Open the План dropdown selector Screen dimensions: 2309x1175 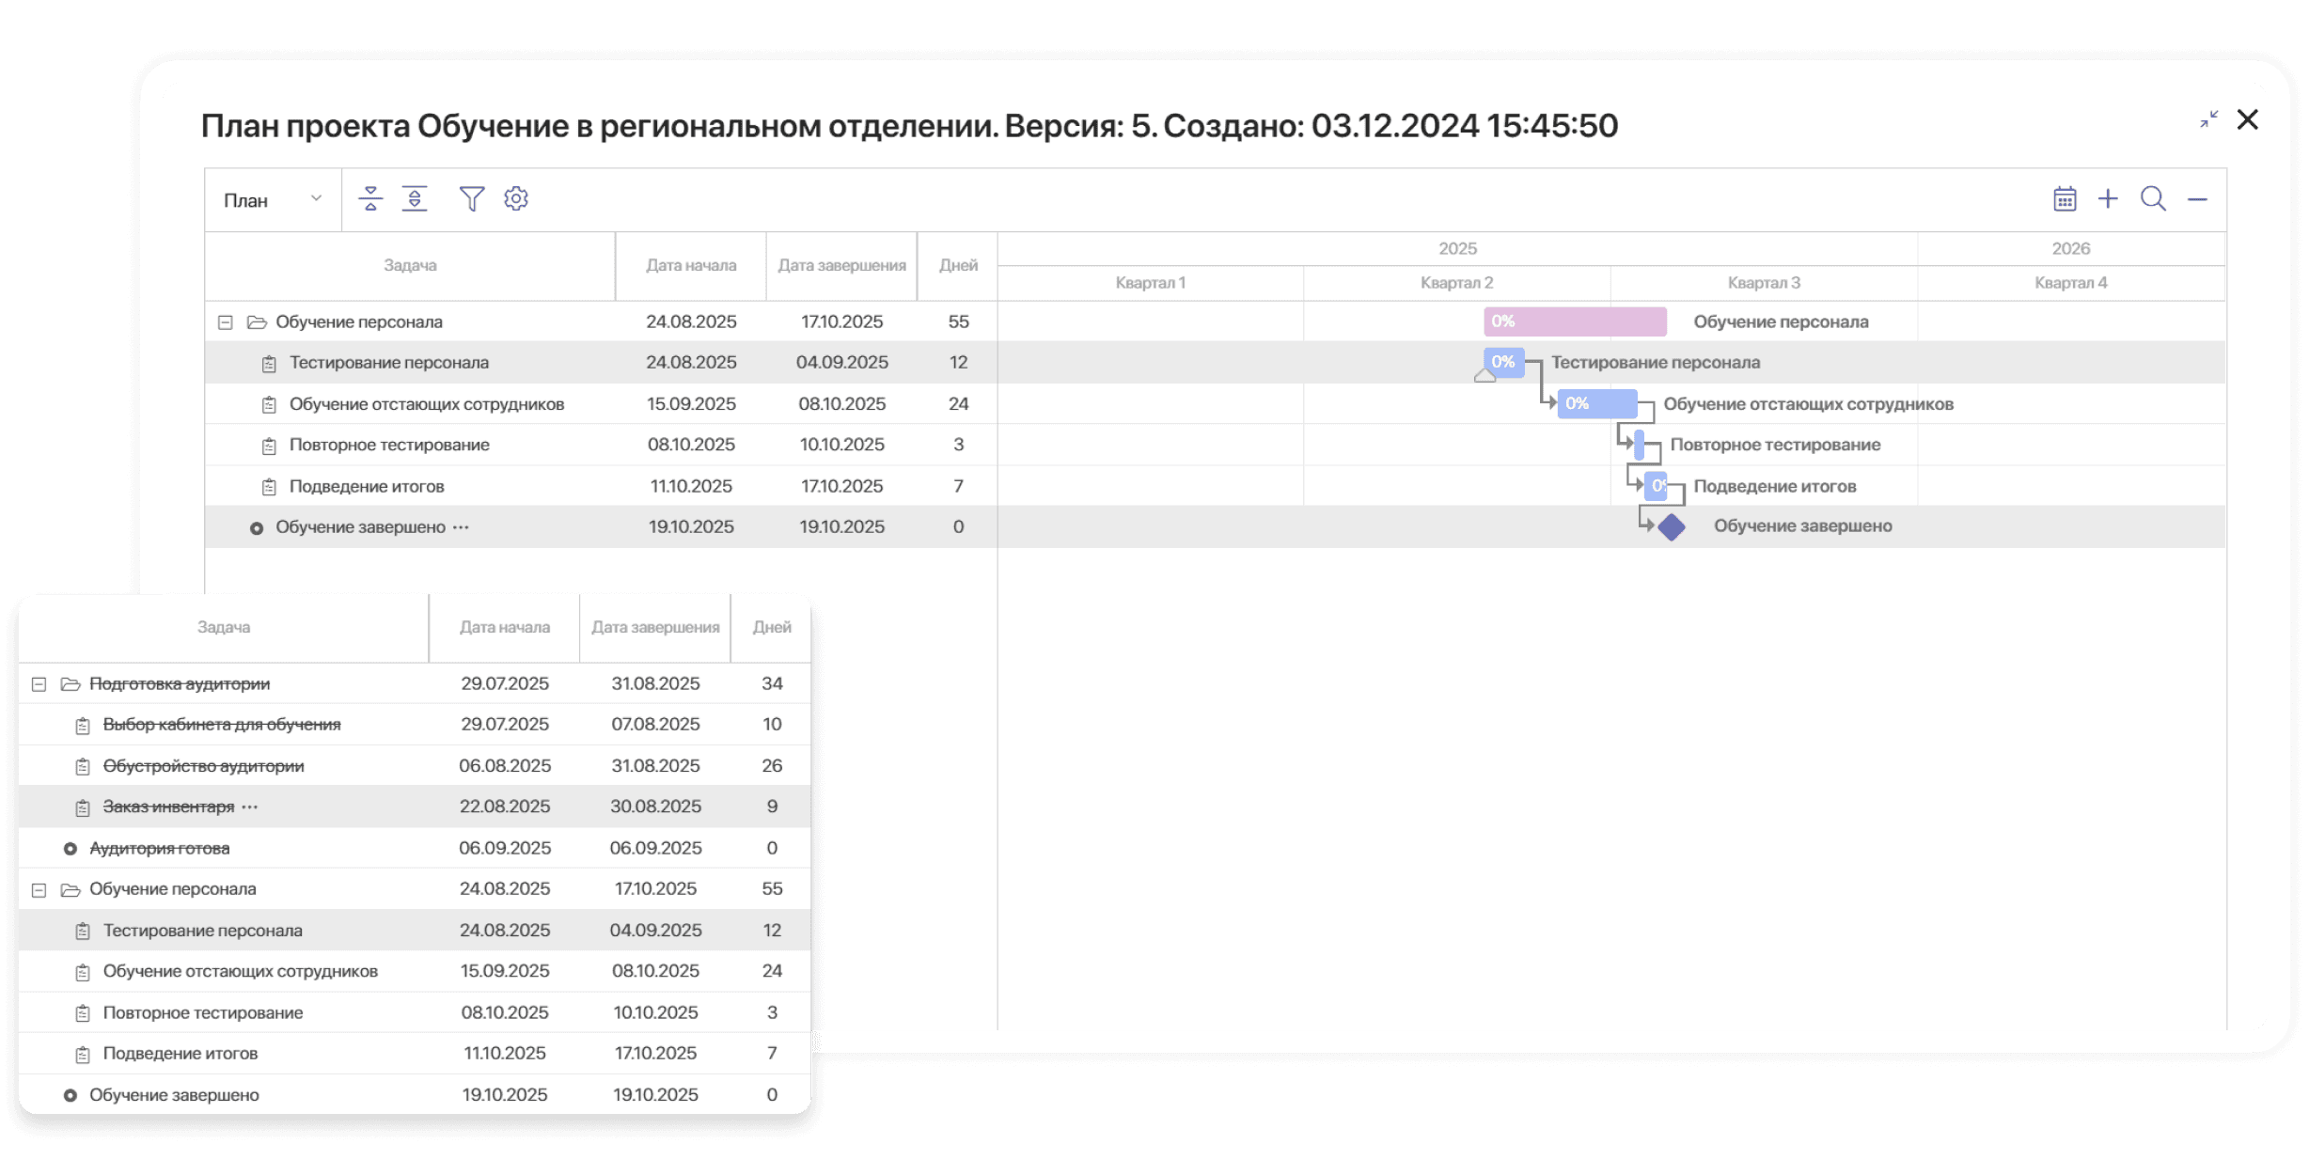(273, 200)
